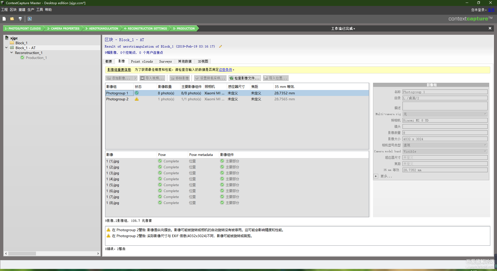Viewport: 497px width, 271px height.
Task: Click the xjgc project icon in tree
Action: 7,38
